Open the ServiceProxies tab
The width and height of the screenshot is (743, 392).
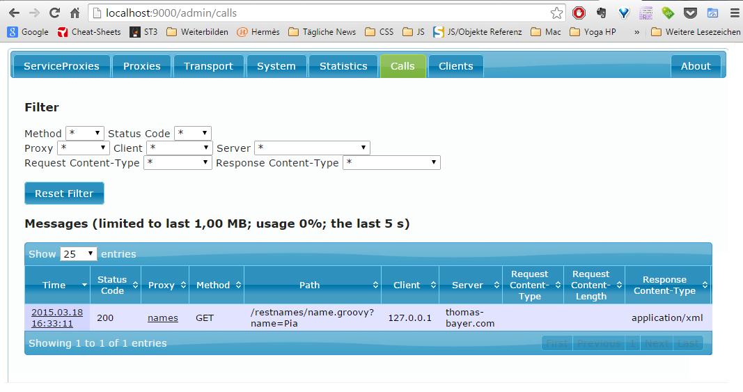coord(61,66)
